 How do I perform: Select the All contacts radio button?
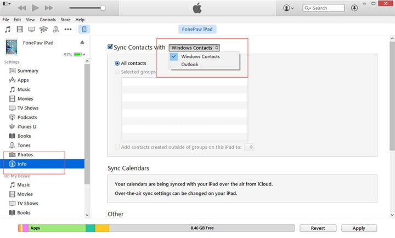(x=117, y=63)
